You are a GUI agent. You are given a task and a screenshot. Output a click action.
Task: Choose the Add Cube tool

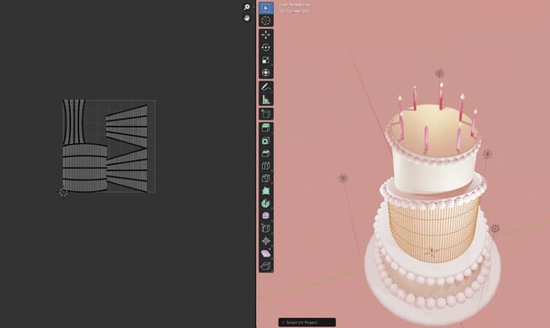[x=266, y=114]
